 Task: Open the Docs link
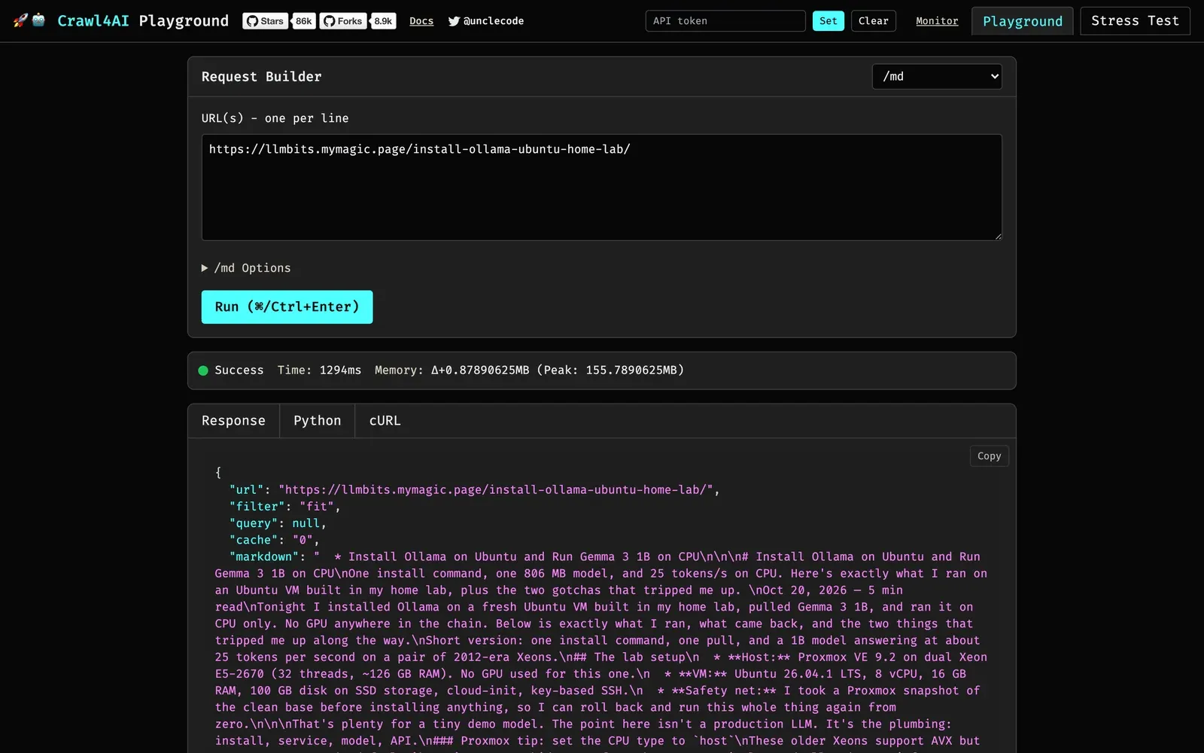[421, 21]
